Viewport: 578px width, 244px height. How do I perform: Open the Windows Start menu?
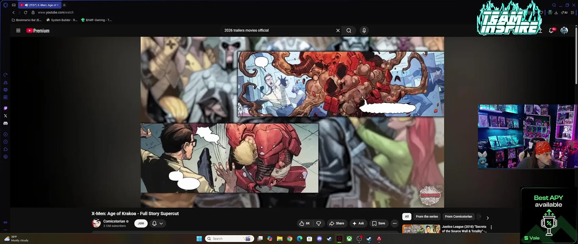pyautogui.click(x=199, y=239)
